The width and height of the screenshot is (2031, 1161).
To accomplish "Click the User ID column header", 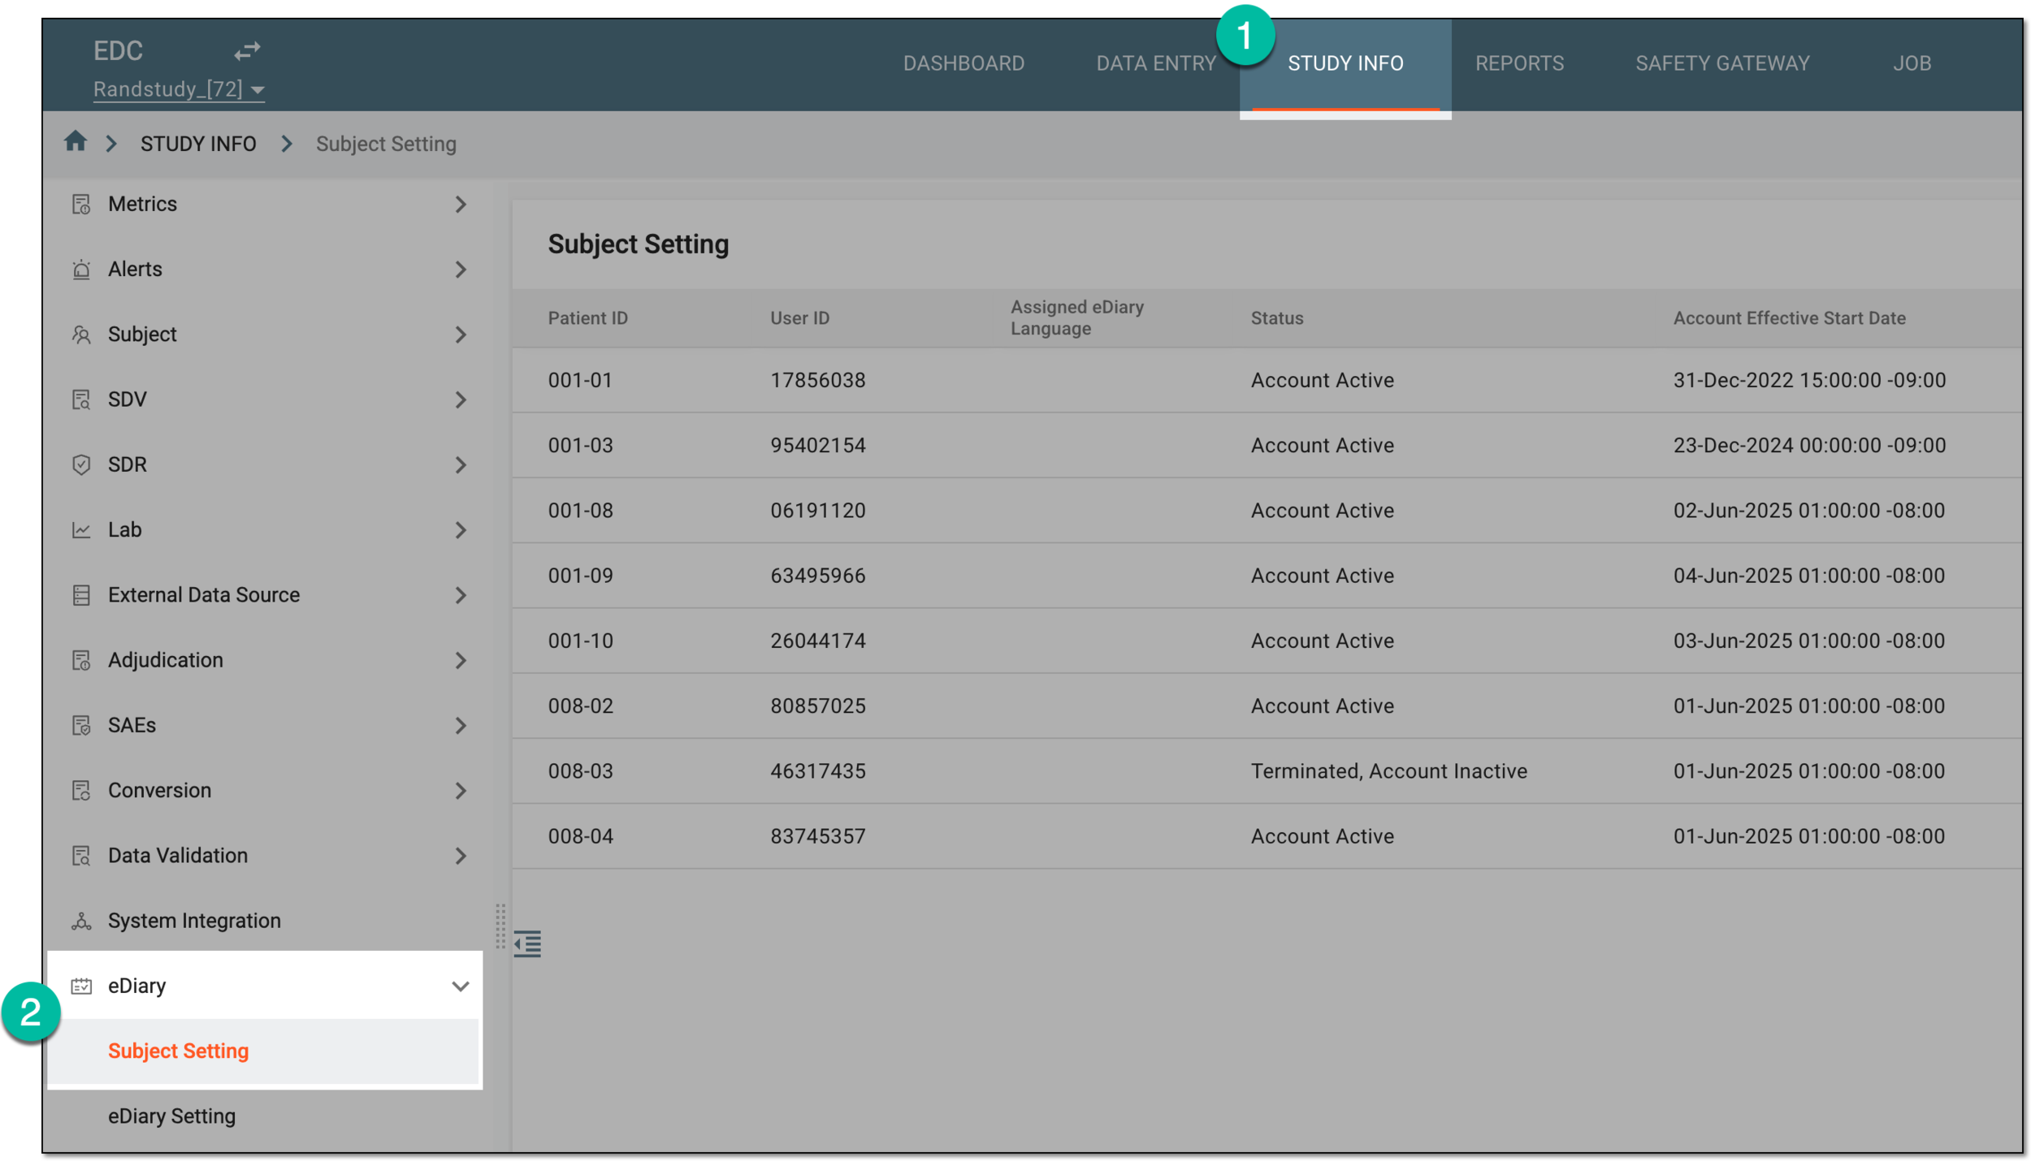I will (x=799, y=318).
